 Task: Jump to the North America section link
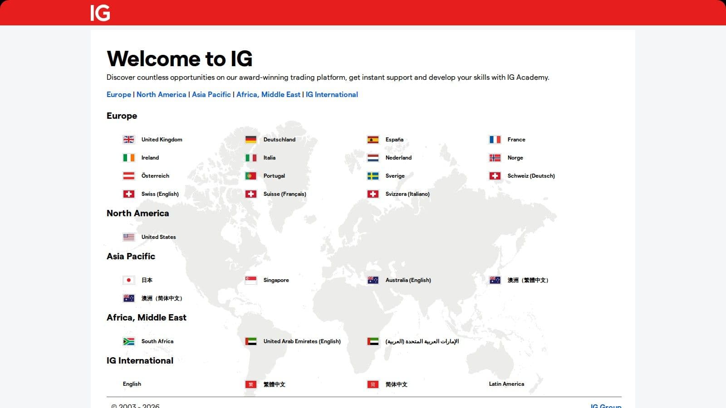[162, 94]
